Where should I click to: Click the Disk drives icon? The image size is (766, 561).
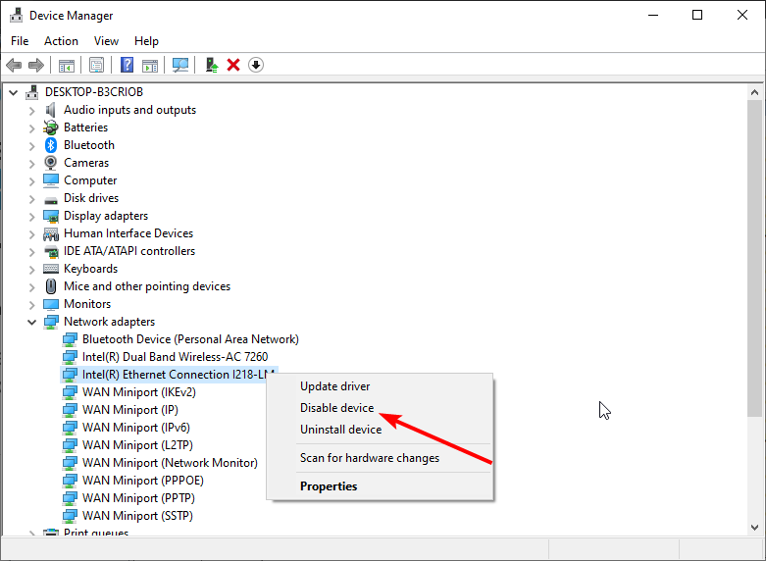[x=51, y=199]
